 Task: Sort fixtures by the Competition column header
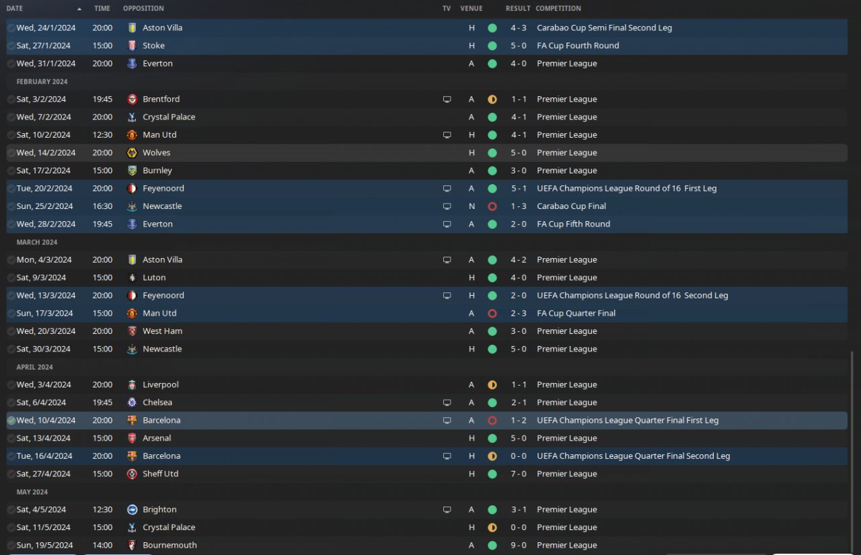click(558, 9)
